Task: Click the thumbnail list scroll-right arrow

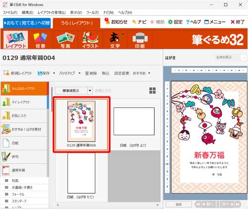Action: 158,205
